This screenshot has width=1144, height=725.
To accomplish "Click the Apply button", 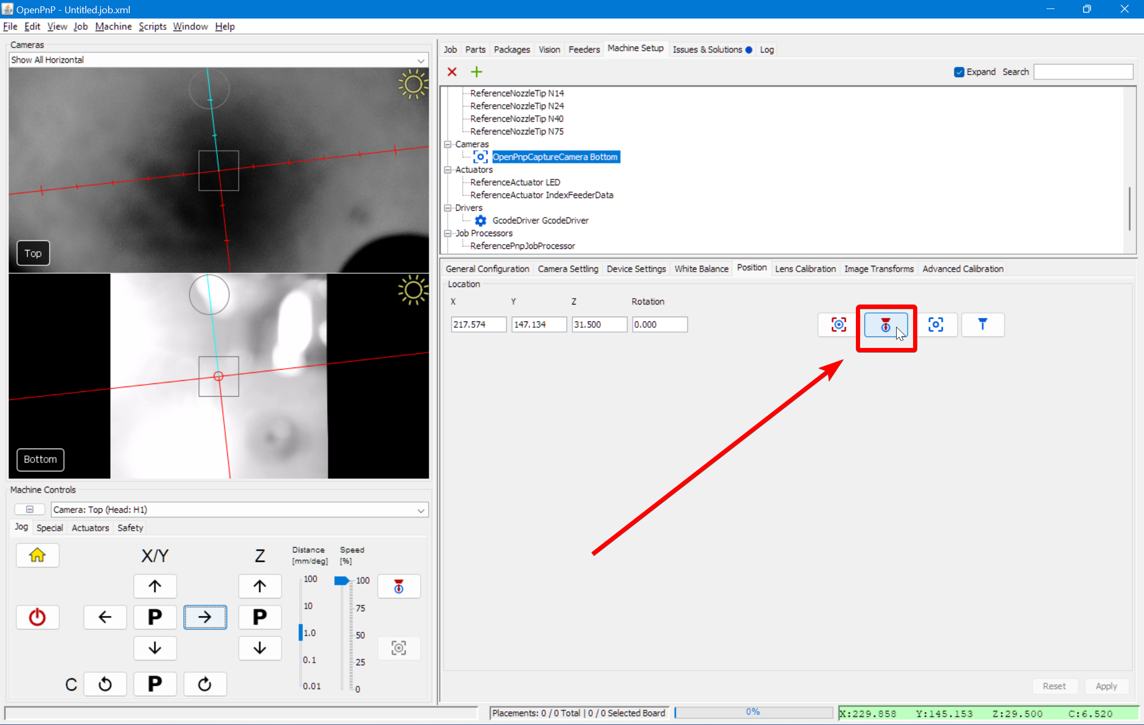I will point(1106,686).
